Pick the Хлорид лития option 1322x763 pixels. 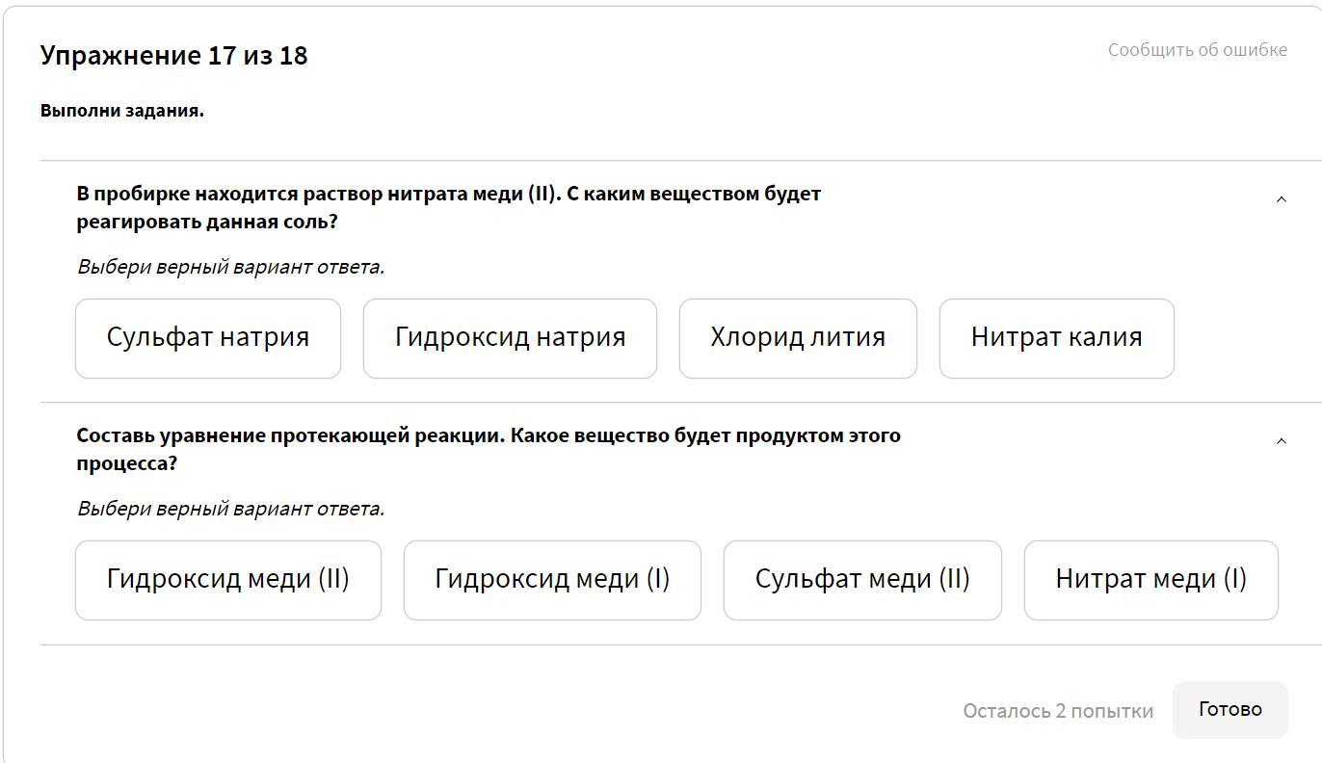point(798,338)
